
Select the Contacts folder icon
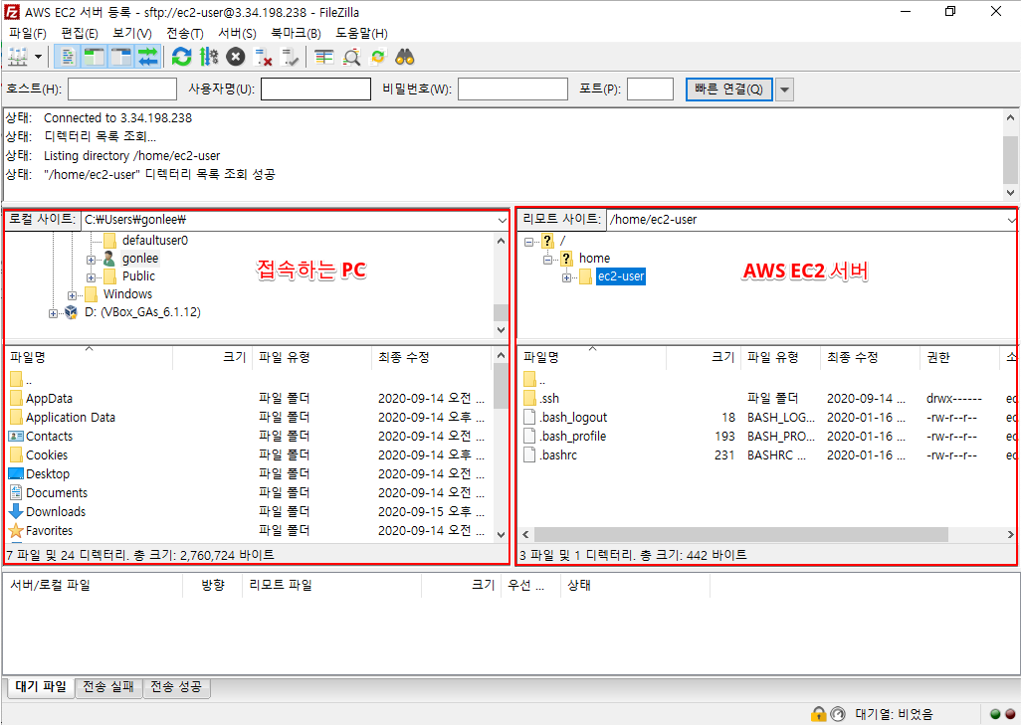pos(16,436)
